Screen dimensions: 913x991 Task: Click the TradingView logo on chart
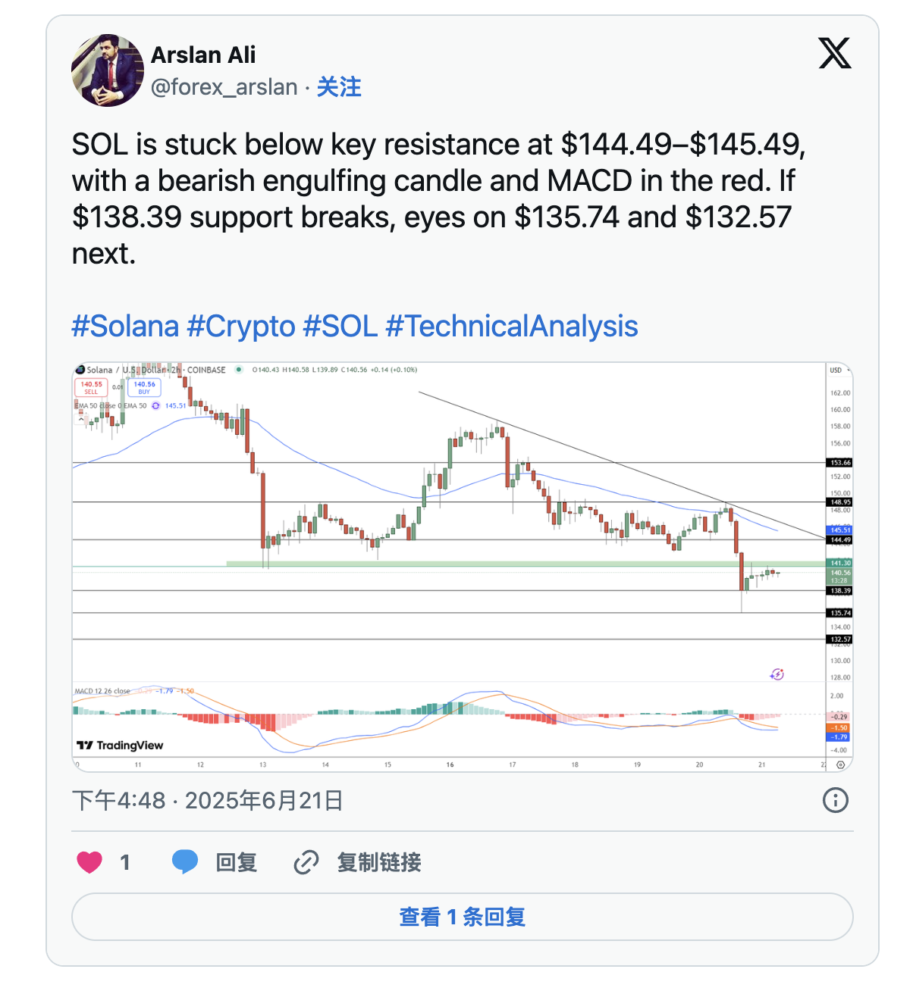(x=121, y=746)
